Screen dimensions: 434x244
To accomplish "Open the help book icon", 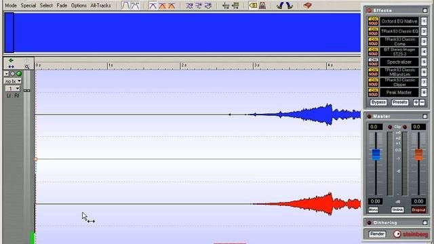I will point(307,5).
